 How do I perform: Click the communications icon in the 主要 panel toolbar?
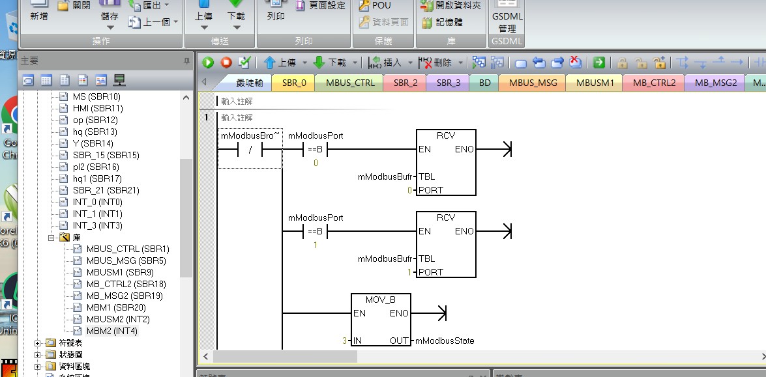tap(119, 80)
